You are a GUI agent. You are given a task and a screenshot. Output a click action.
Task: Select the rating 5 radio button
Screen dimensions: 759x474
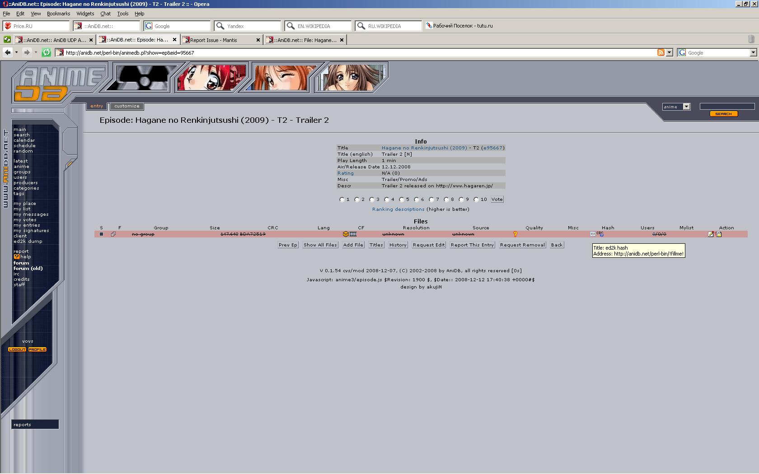click(x=402, y=200)
